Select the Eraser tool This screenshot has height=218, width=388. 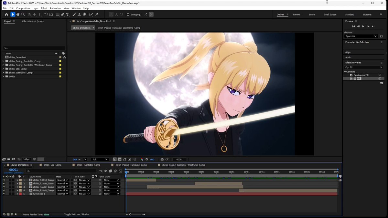point(84,15)
